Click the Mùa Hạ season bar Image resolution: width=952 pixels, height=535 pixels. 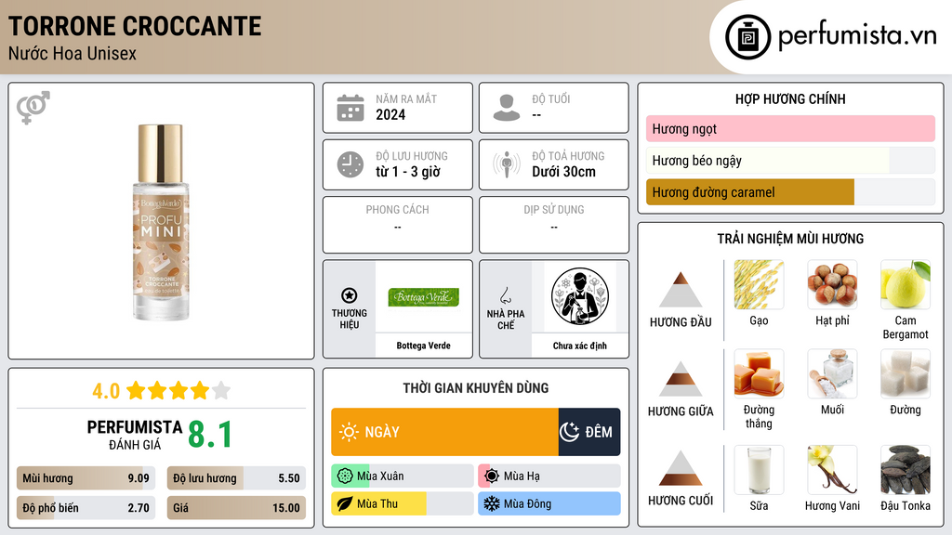pos(549,476)
